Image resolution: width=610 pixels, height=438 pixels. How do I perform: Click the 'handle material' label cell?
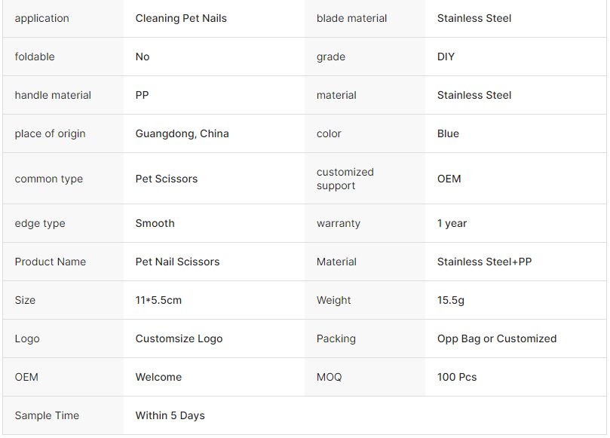[x=53, y=95]
